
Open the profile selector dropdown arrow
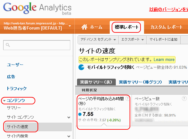70,26
